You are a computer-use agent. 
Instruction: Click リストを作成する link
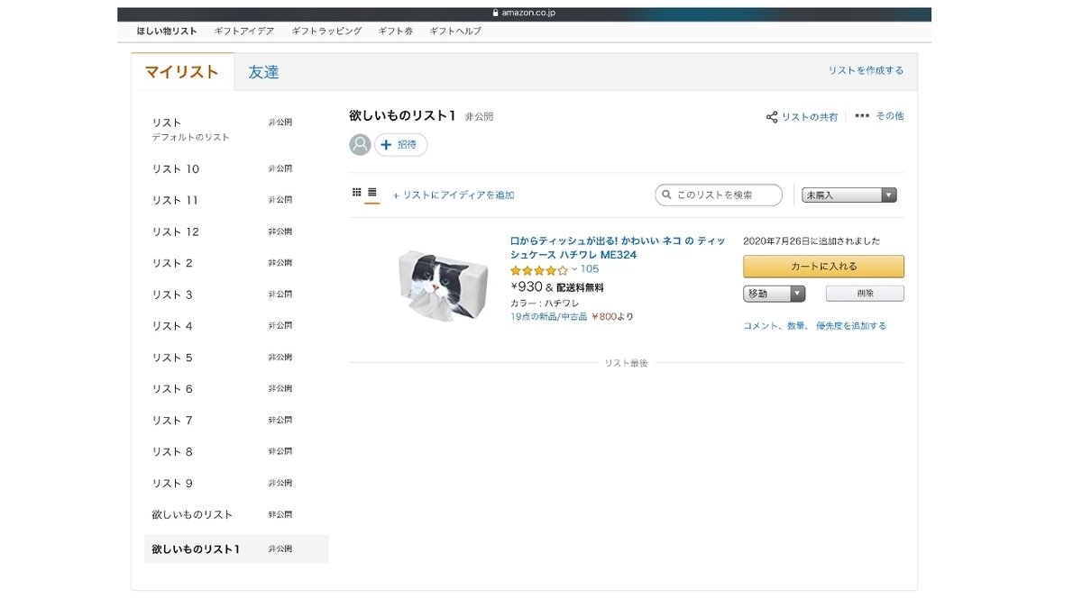[866, 70]
